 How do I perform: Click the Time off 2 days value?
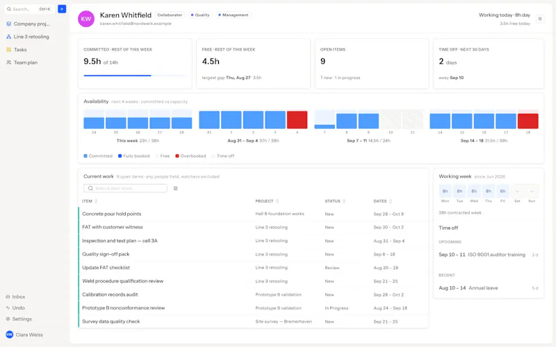click(x=448, y=62)
